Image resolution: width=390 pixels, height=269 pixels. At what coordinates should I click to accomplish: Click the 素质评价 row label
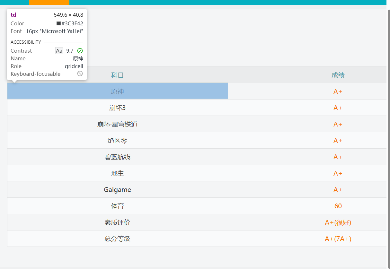coord(118,222)
